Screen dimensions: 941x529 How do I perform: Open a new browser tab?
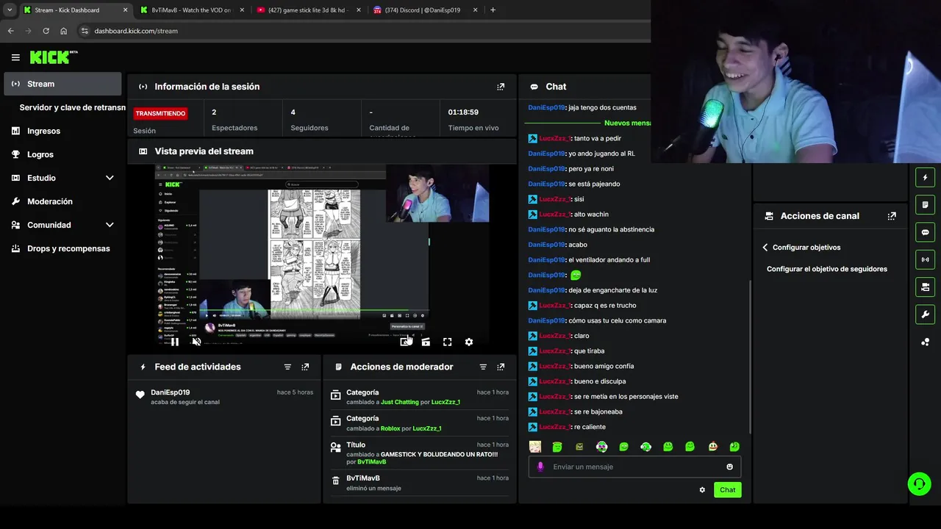click(493, 10)
